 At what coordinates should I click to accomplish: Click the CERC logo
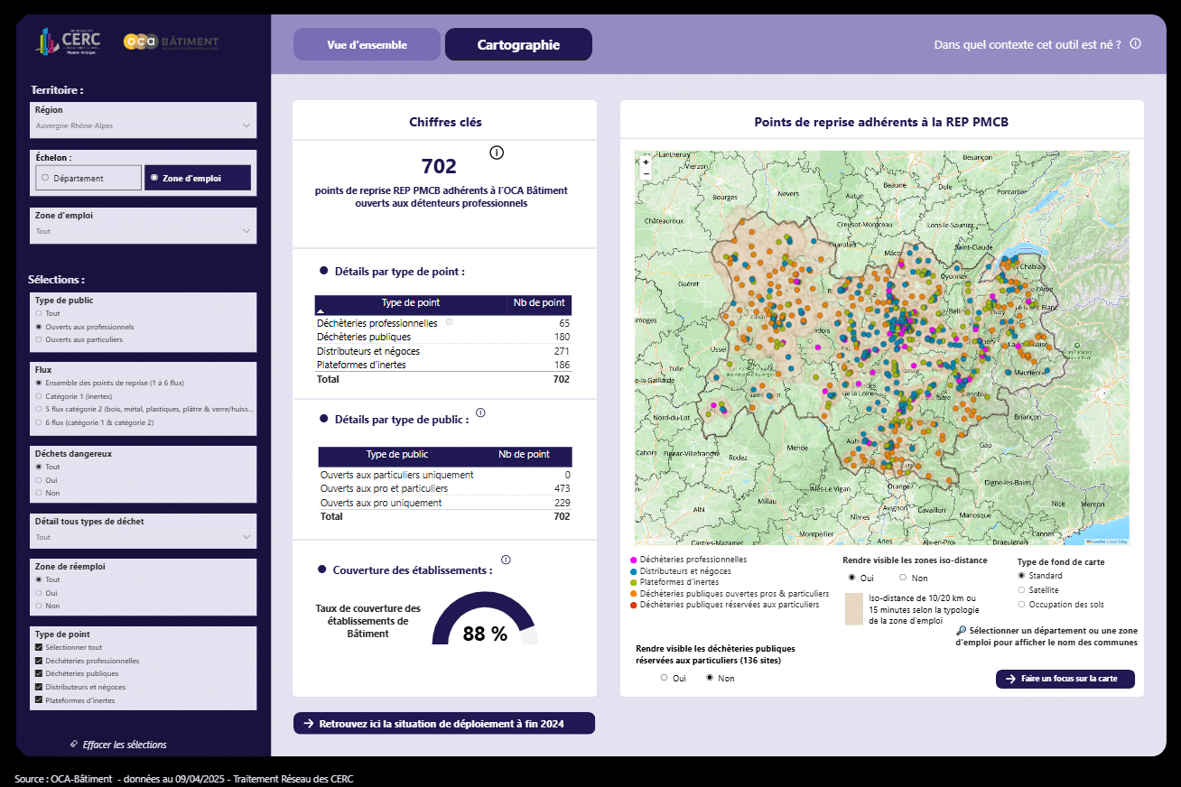(69, 42)
